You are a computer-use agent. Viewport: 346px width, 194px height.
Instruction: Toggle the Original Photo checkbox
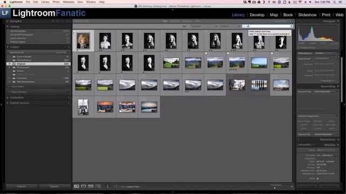(x=299, y=47)
